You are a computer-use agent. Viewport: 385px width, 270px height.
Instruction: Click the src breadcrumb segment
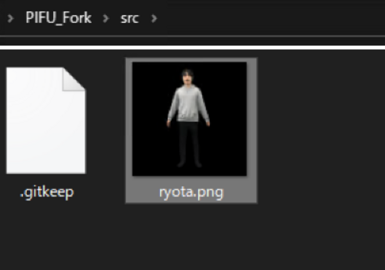click(x=129, y=18)
